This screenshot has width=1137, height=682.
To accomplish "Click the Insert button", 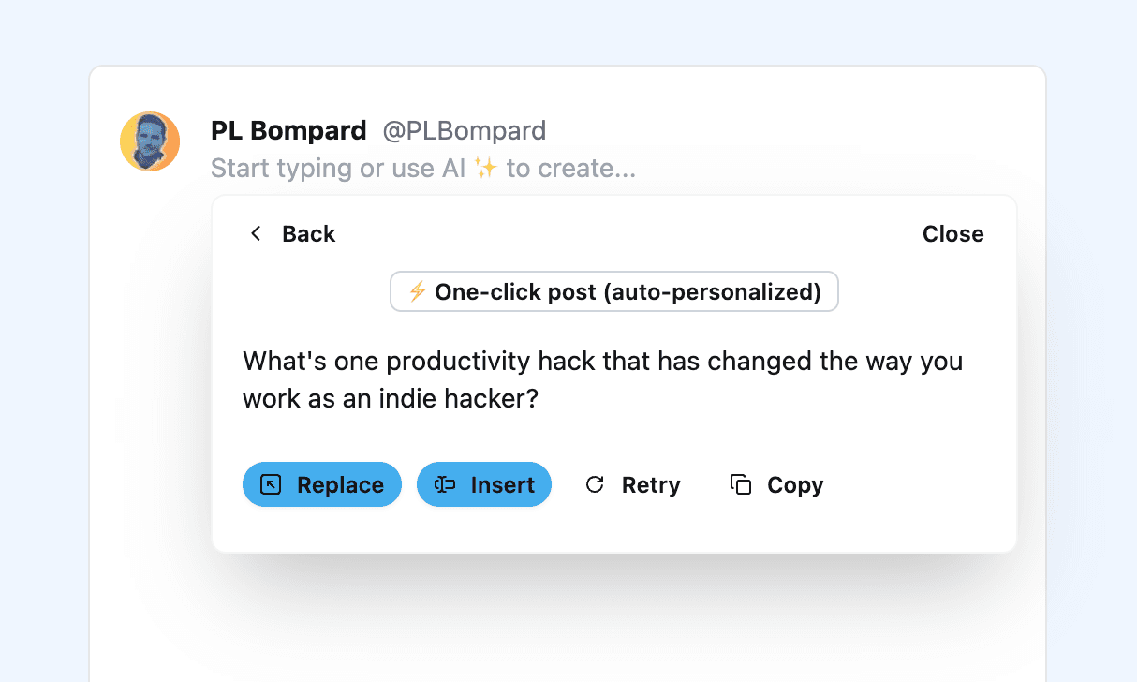I will 484,484.
